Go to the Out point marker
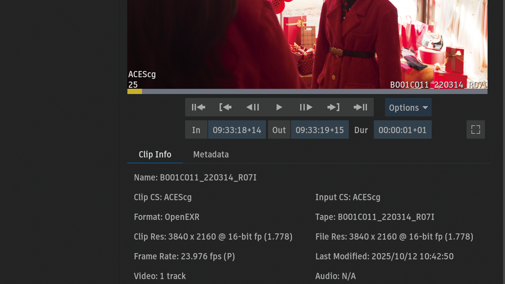Image resolution: width=505 pixels, height=284 pixels. coord(333,107)
